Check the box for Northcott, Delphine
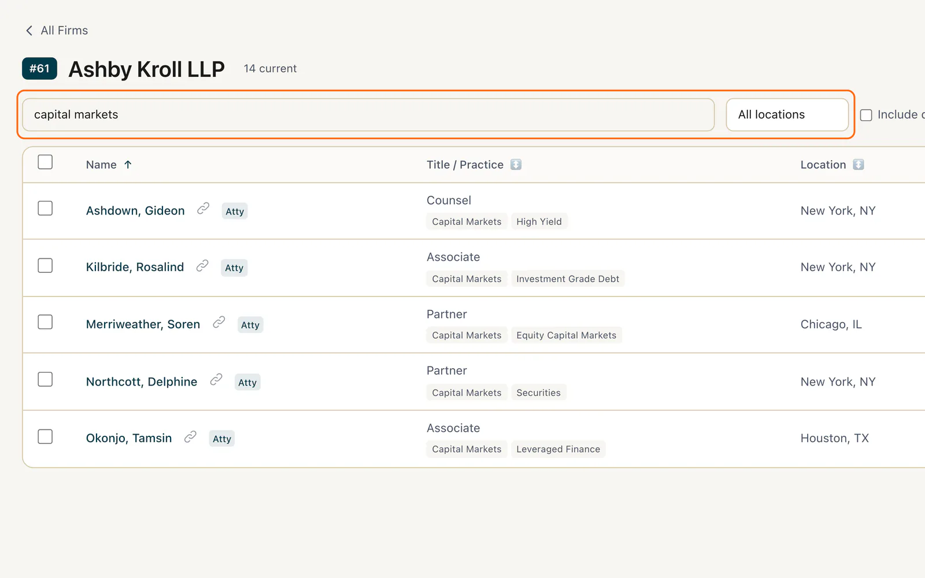 (45, 379)
